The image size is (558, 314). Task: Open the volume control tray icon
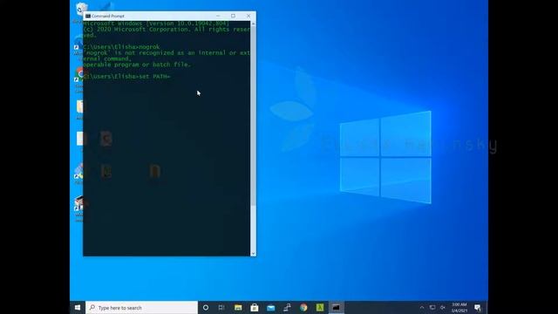pyautogui.click(x=443, y=308)
